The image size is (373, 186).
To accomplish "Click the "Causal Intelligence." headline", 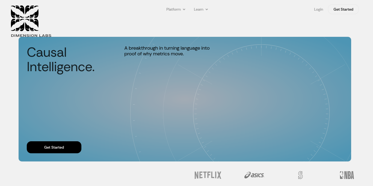I will [x=61, y=59].
